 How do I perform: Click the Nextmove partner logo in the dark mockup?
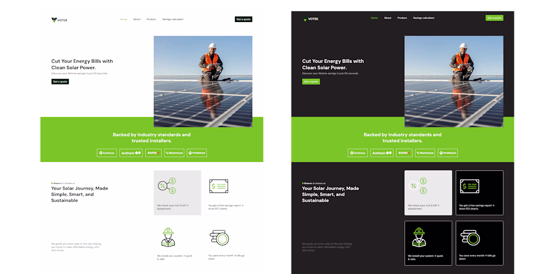click(x=425, y=153)
